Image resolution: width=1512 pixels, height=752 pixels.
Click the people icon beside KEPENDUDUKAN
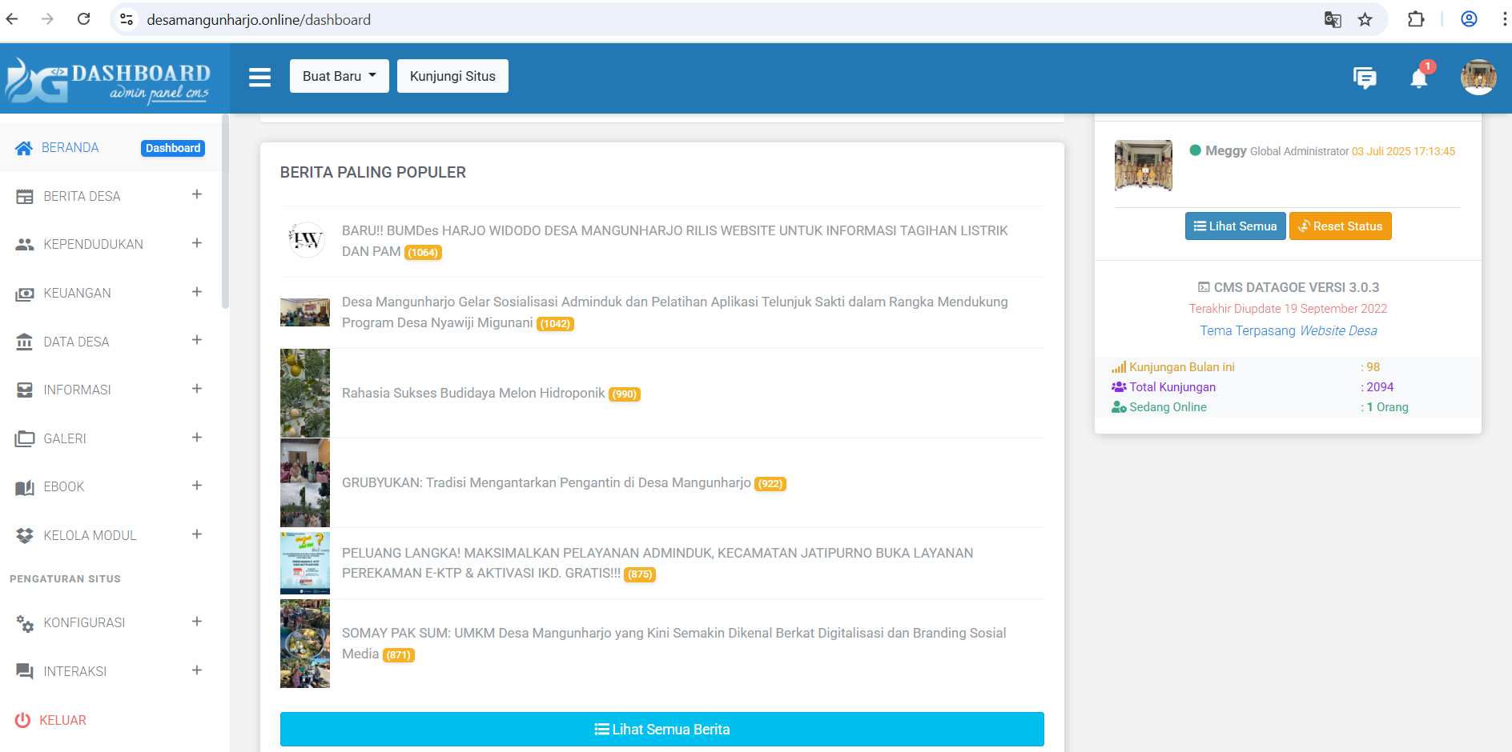25,245
